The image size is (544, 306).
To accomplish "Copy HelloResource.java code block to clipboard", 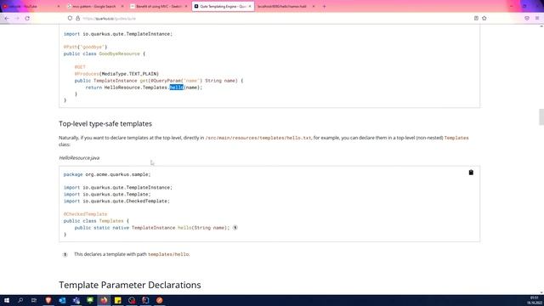I will 471,173.
